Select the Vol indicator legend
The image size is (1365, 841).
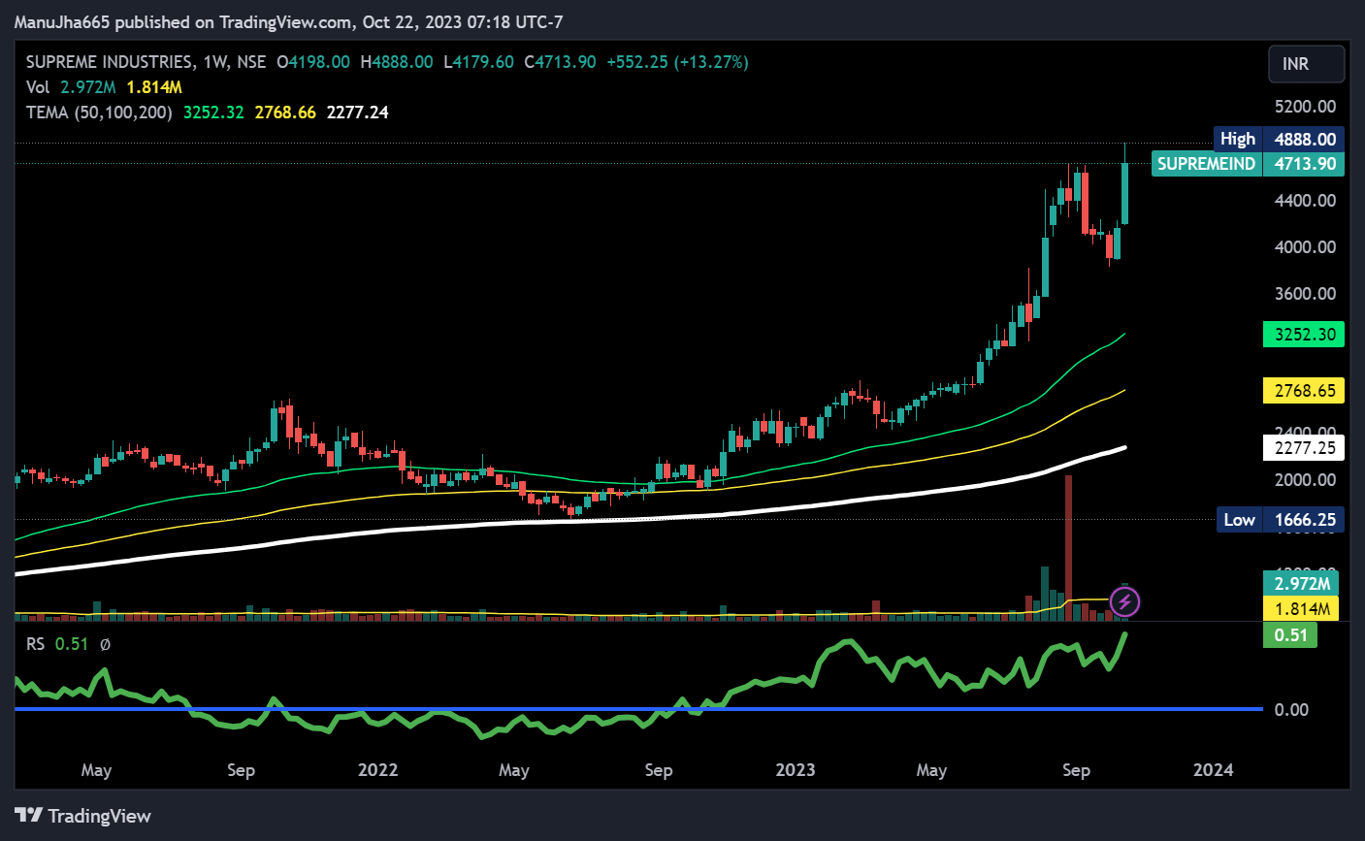tap(38, 87)
